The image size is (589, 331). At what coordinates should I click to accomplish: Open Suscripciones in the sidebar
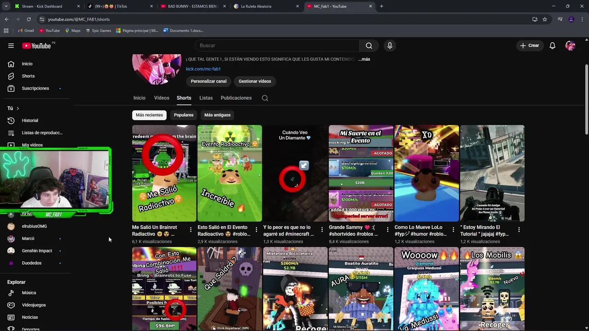pos(36,88)
